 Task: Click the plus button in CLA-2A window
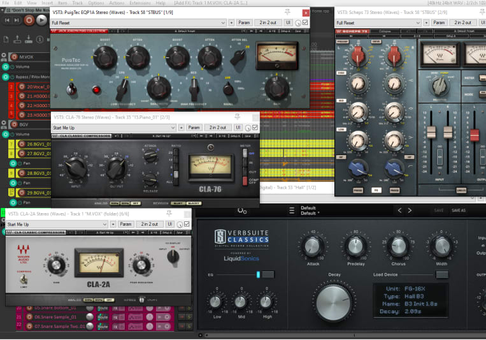tap(113, 224)
